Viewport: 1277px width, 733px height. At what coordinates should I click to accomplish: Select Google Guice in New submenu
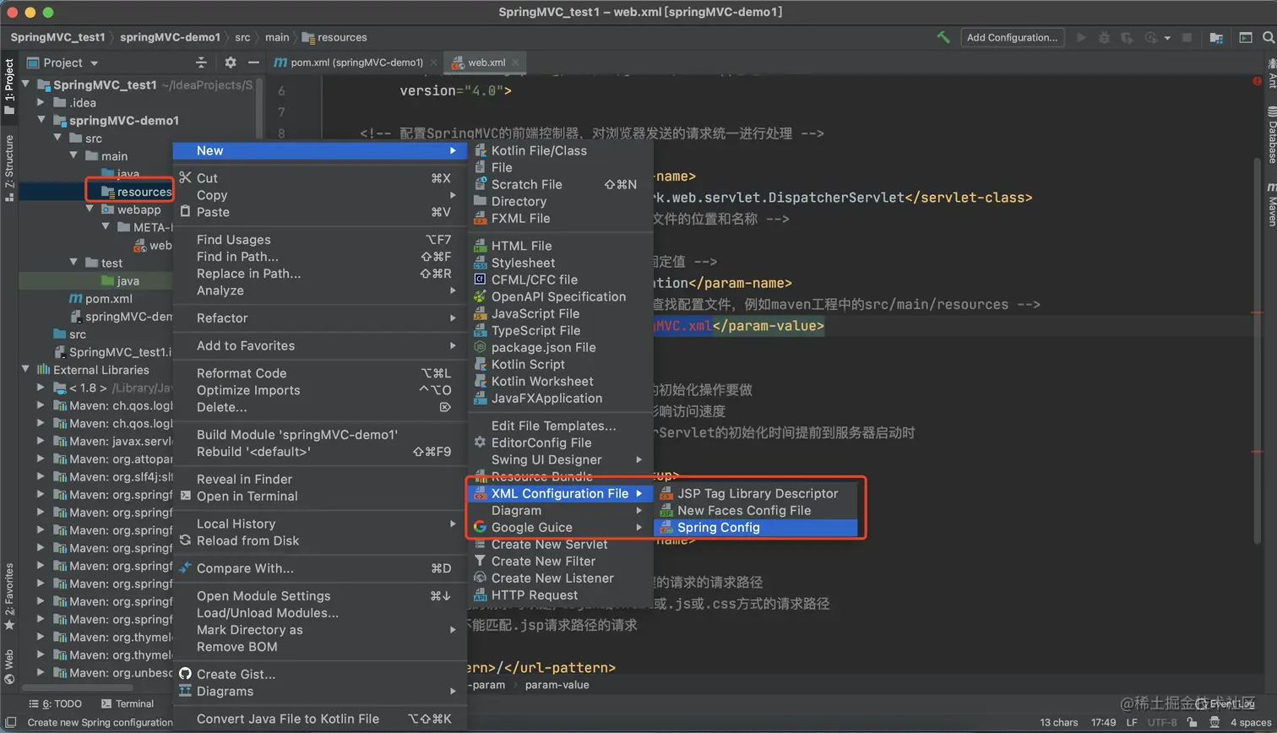tap(561, 527)
